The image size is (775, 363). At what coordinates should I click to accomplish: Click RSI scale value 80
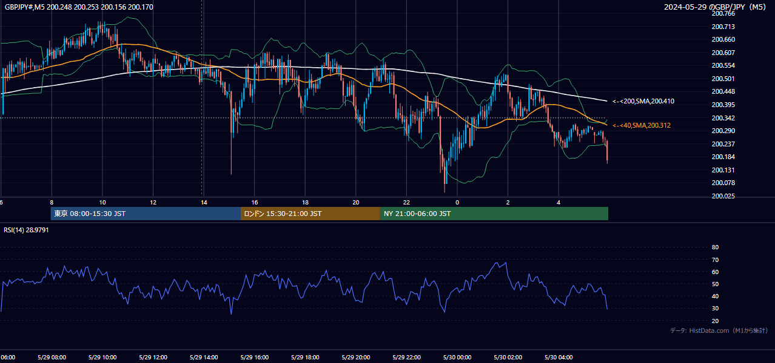(x=715, y=247)
